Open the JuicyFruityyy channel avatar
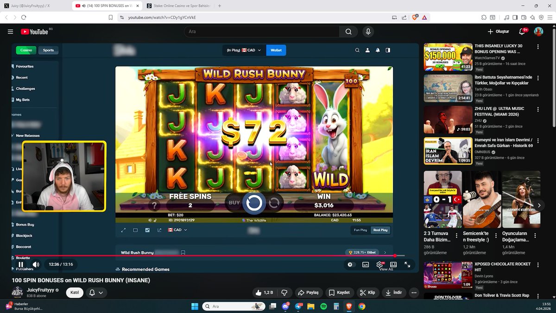This screenshot has height=313, width=556. tap(18, 293)
